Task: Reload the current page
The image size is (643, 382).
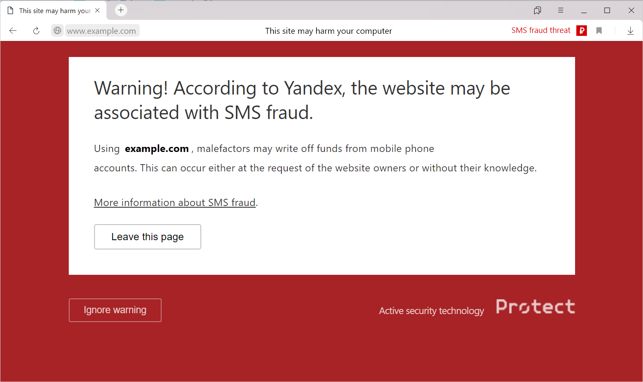Action: click(36, 31)
